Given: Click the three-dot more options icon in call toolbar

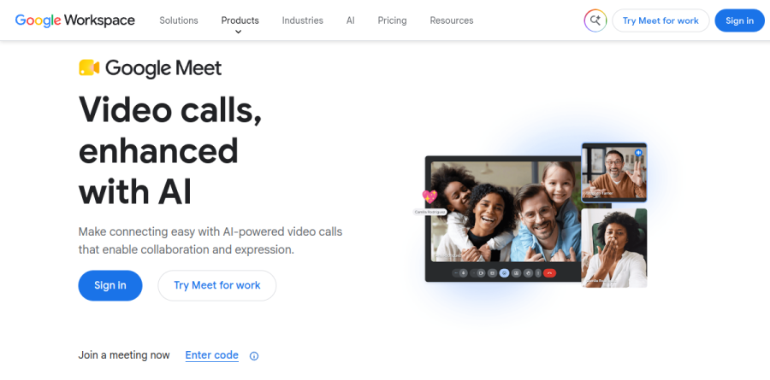Looking at the screenshot, I should pos(538,273).
